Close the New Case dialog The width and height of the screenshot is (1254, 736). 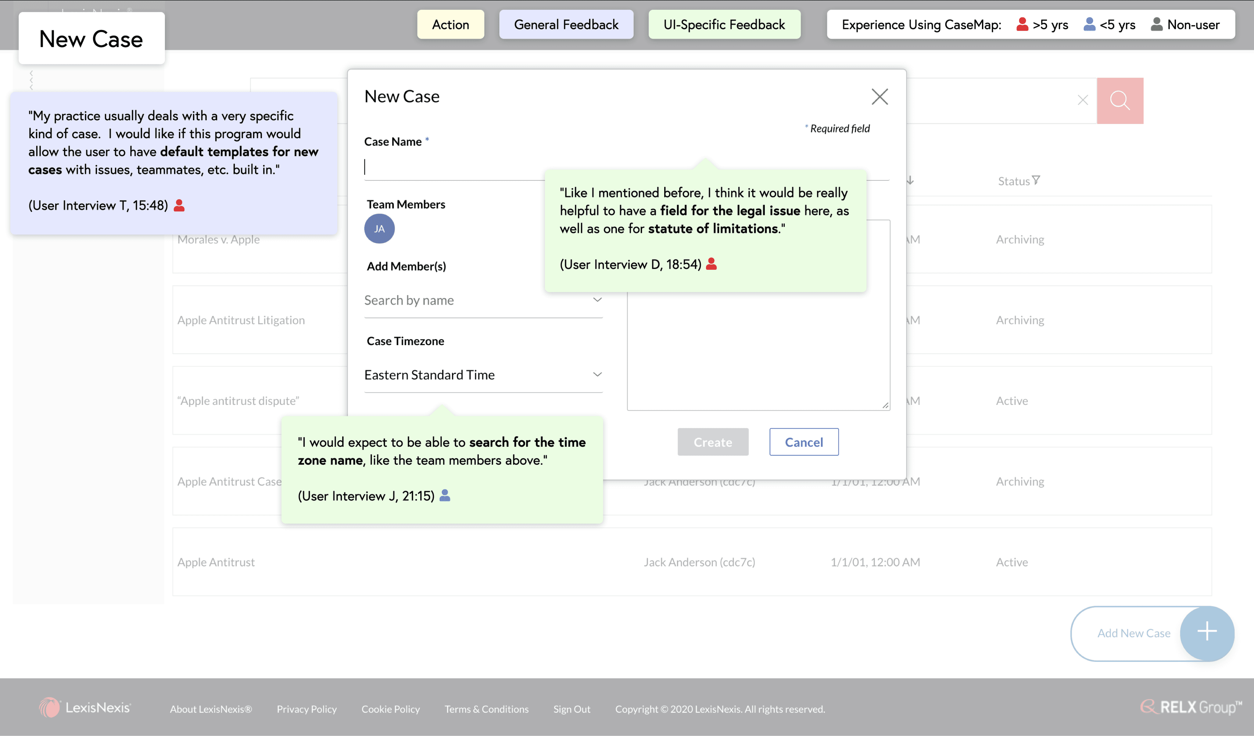point(879,97)
